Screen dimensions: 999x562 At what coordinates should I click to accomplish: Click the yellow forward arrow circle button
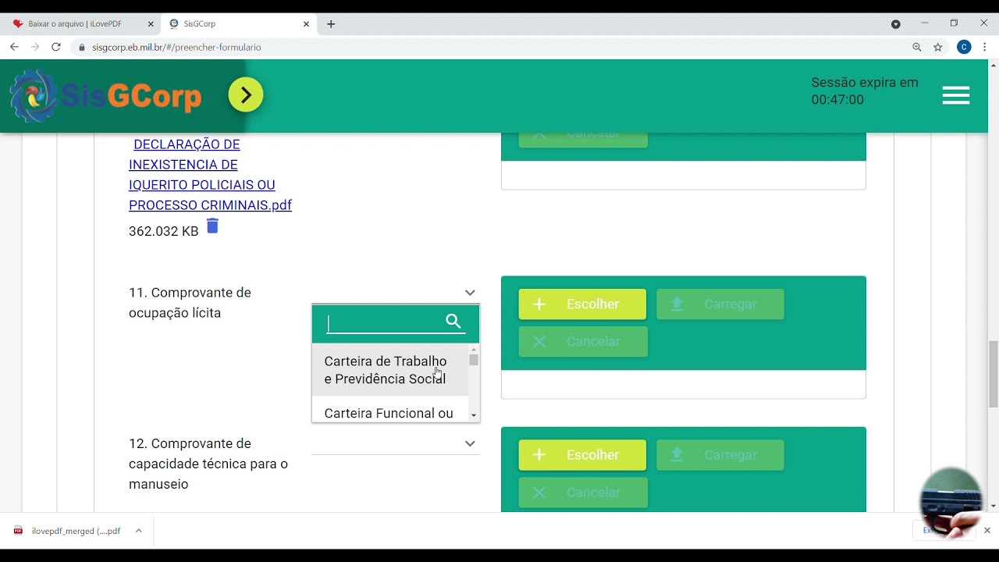pos(246,95)
